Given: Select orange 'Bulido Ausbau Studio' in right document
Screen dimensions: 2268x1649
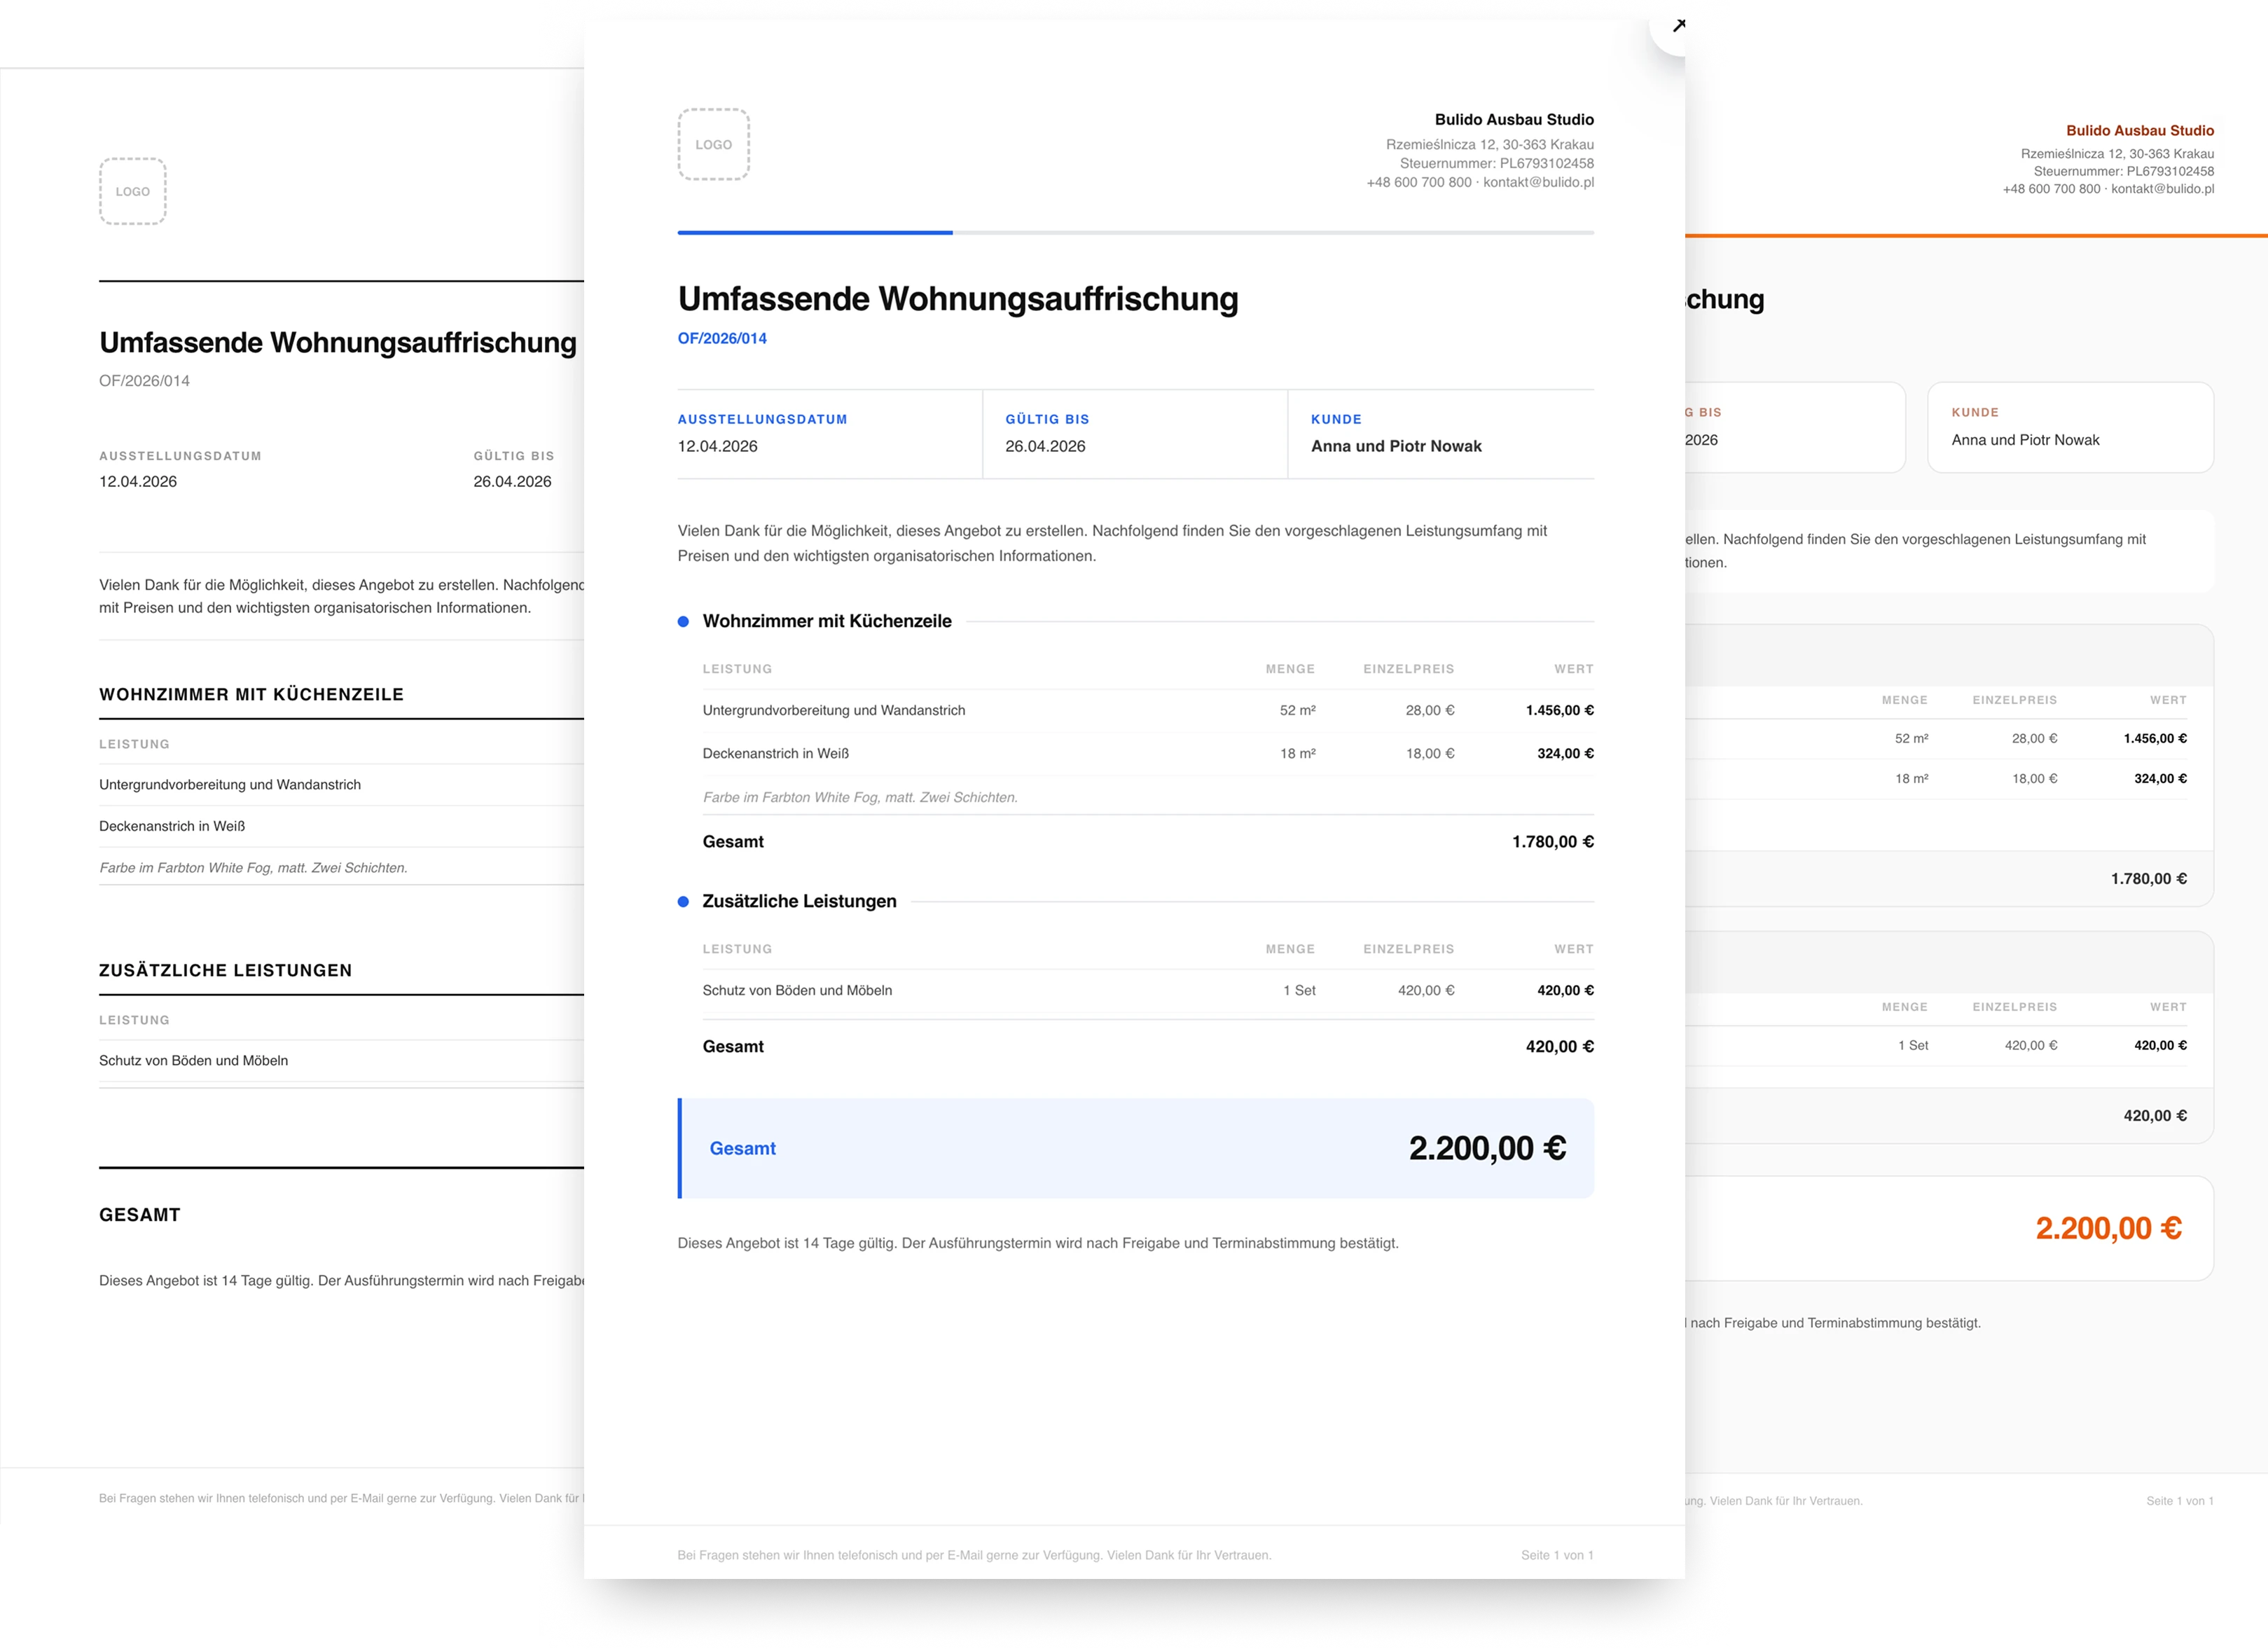Looking at the screenshot, I should tap(2140, 131).
